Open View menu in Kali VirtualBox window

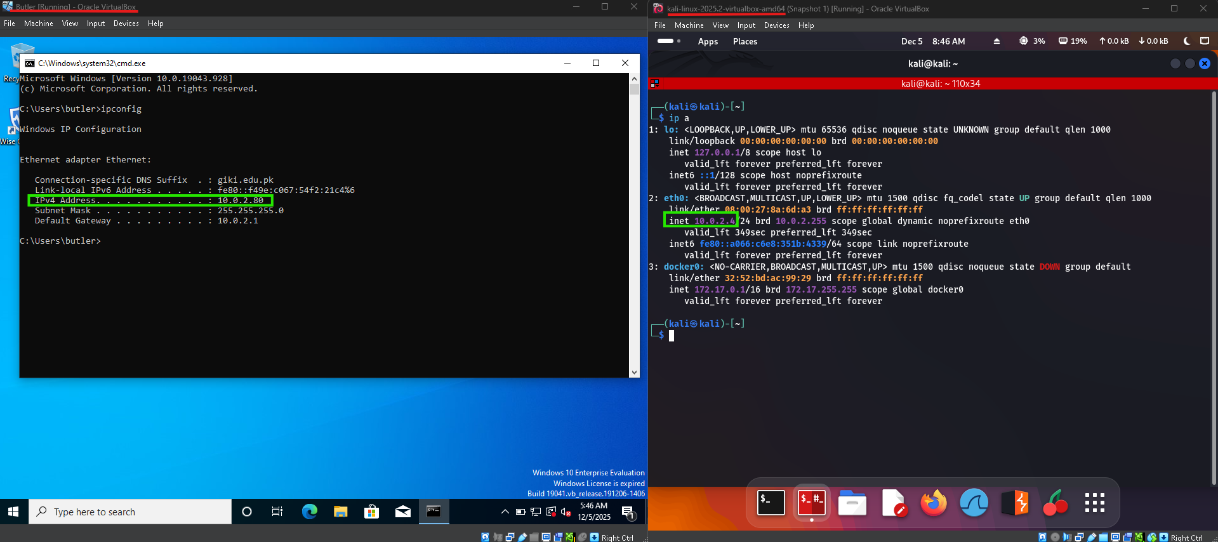[x=720, y=25]
